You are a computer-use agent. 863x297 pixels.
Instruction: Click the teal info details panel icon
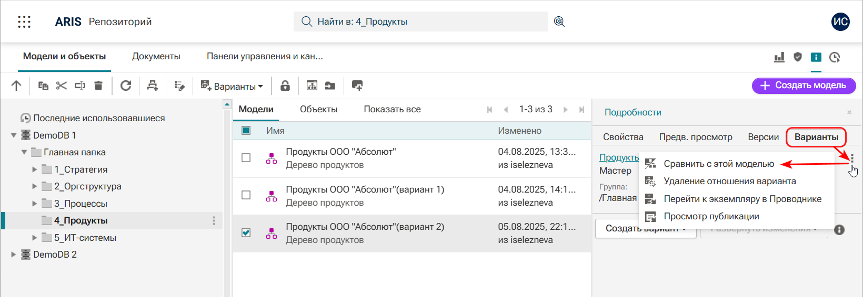pos(816,57)
